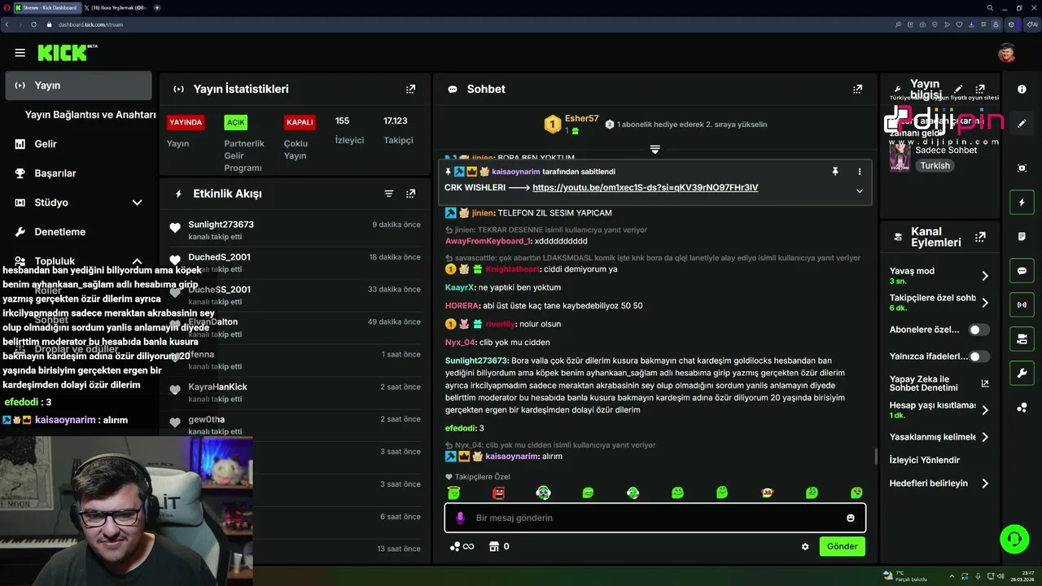Viewport: 1042px width, 586px height.
Task: Collapse the Topluluk sidebar section
Action: (137, 261)
